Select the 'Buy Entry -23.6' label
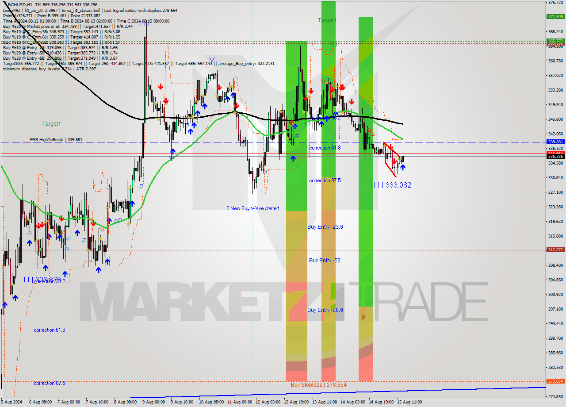The image size is (566, 407). 325,227
